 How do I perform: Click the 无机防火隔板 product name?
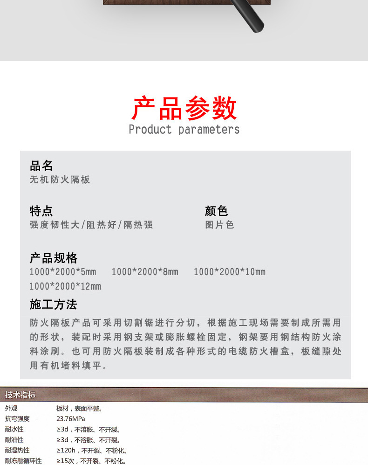click(60, 180)
